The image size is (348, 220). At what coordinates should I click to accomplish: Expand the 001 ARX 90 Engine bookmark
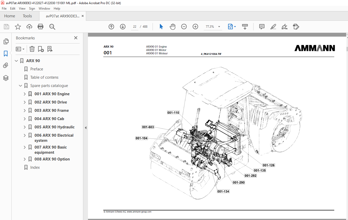[x=25, y=94]
